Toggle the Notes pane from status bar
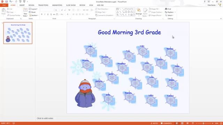 (154, 123)
